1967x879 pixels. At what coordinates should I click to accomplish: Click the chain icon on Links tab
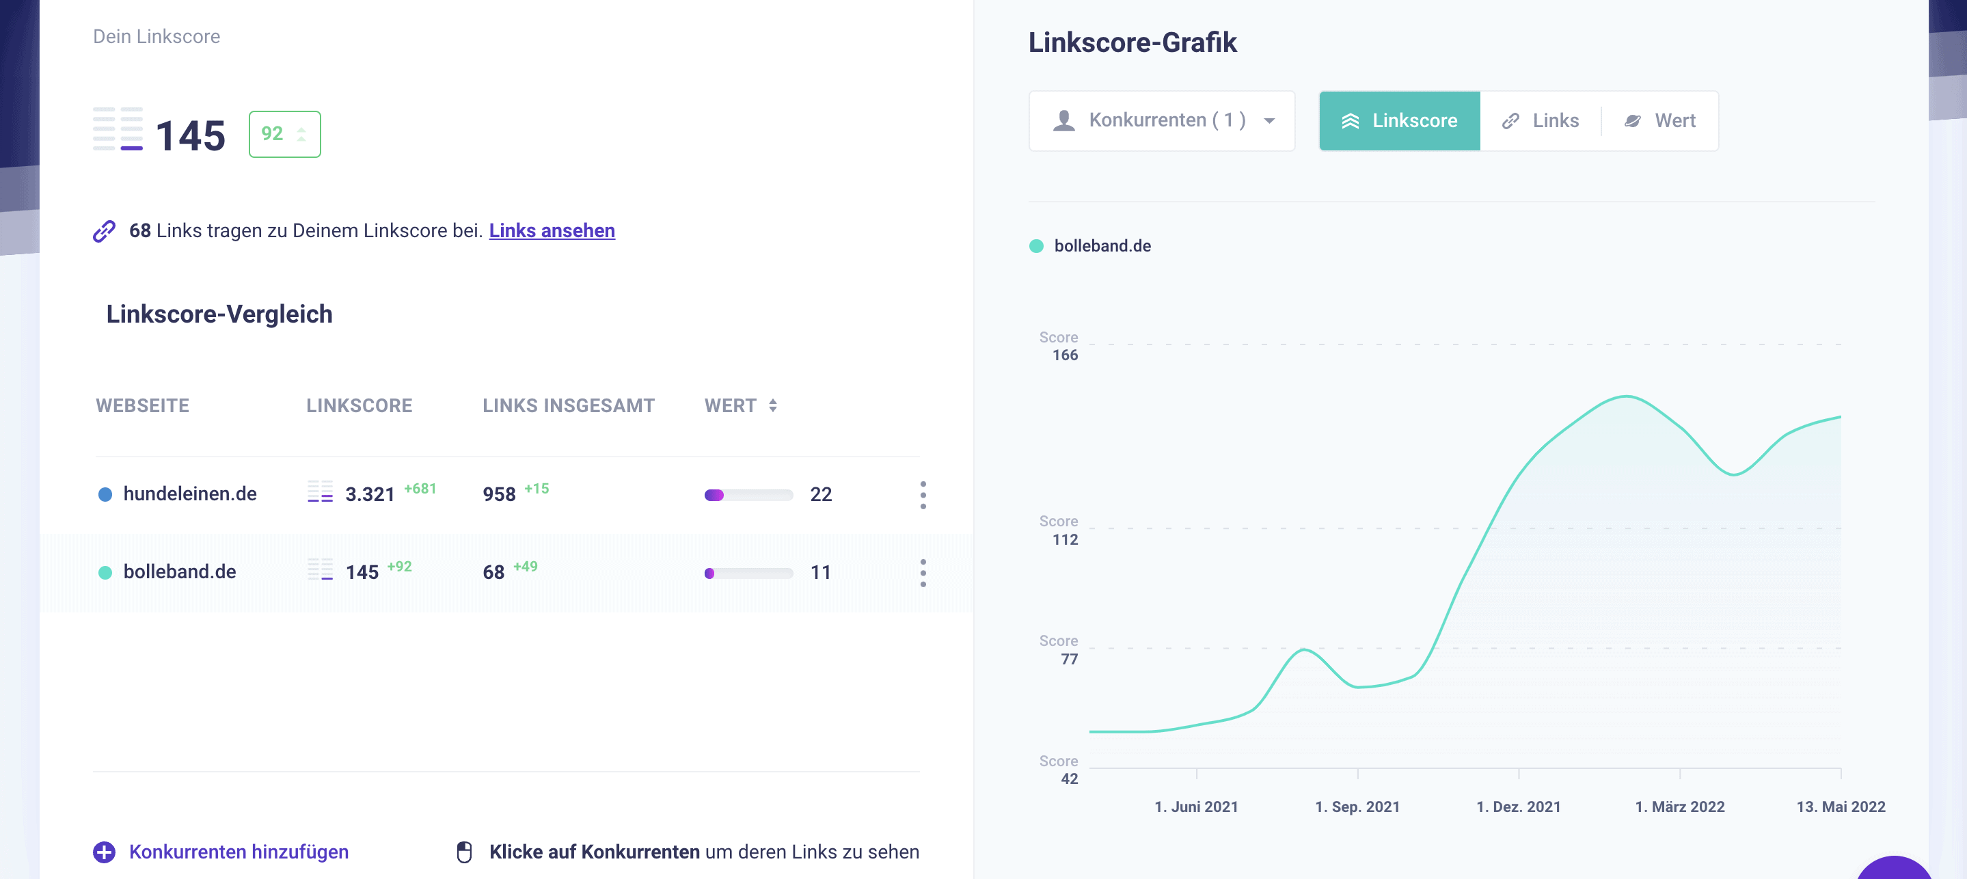click(x=1510, y=121)
